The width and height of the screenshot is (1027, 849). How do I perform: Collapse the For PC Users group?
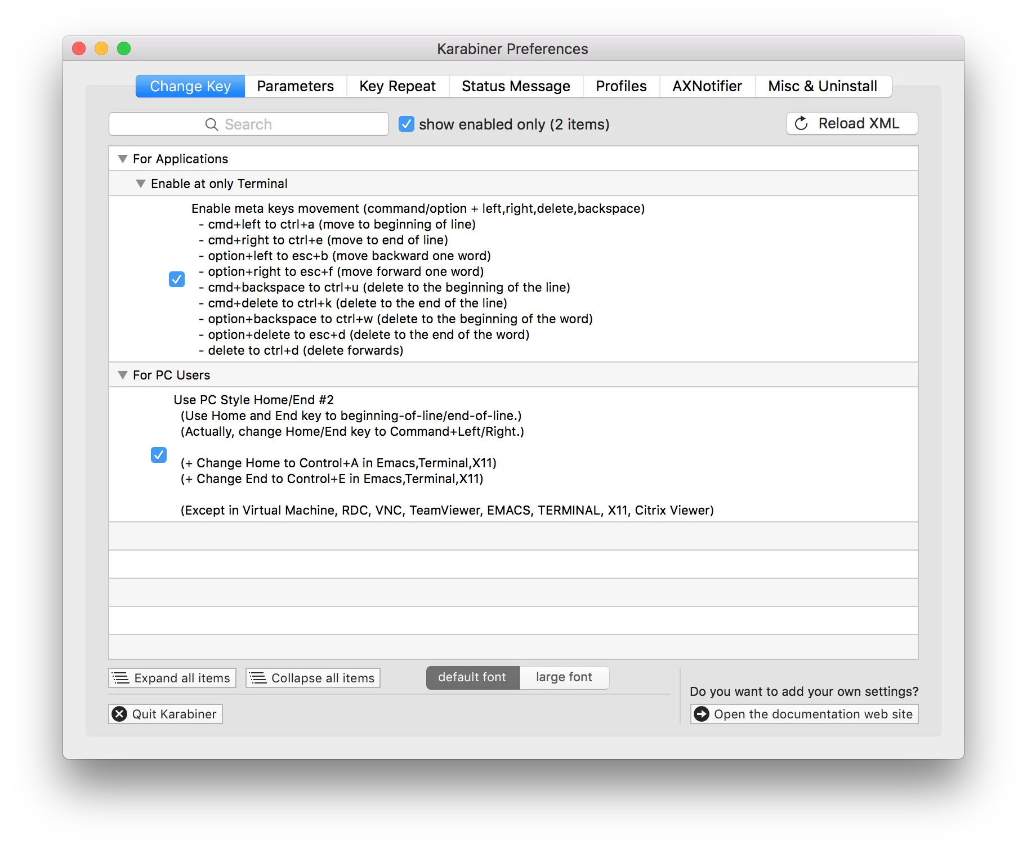122,375
